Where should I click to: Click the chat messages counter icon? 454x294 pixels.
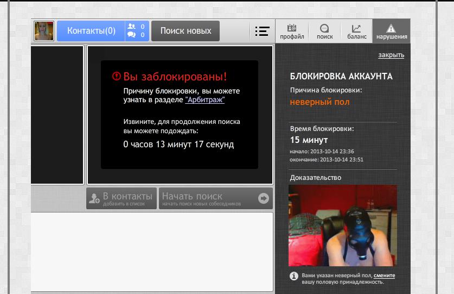132,35
